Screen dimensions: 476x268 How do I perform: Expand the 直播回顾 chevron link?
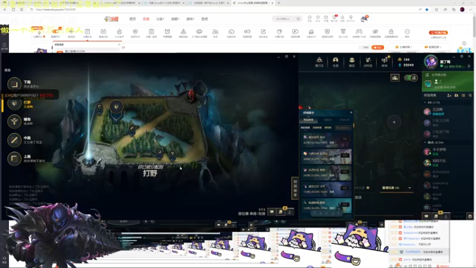433,47
